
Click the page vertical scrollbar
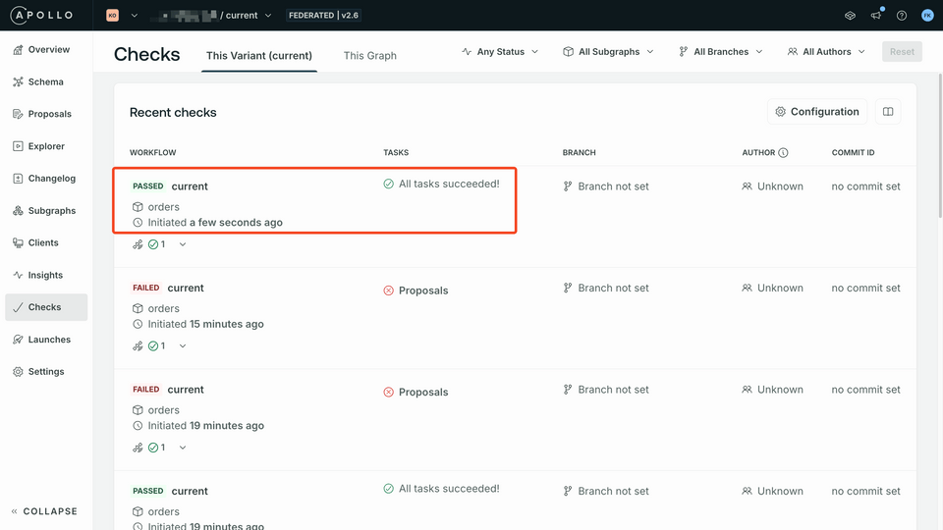(x=940, y=145)
